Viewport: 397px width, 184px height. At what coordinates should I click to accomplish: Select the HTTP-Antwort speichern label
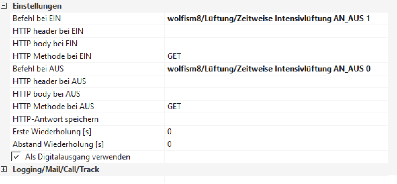tap(56, 119)
